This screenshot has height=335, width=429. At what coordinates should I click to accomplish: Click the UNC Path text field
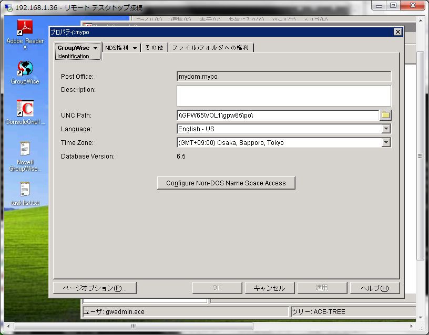point(278,115)
